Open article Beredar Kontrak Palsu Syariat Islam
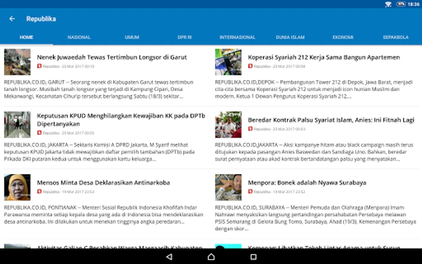Image resolution: width=422 pixels, height=264 pixels. [331, 120]
